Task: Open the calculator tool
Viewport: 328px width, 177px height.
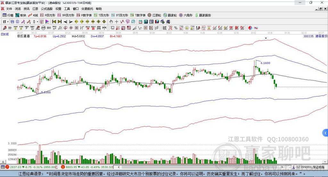Action: pos(146,21)
